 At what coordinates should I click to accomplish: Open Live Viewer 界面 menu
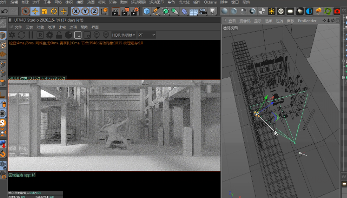pyautogui.click(x=95, y=27)
